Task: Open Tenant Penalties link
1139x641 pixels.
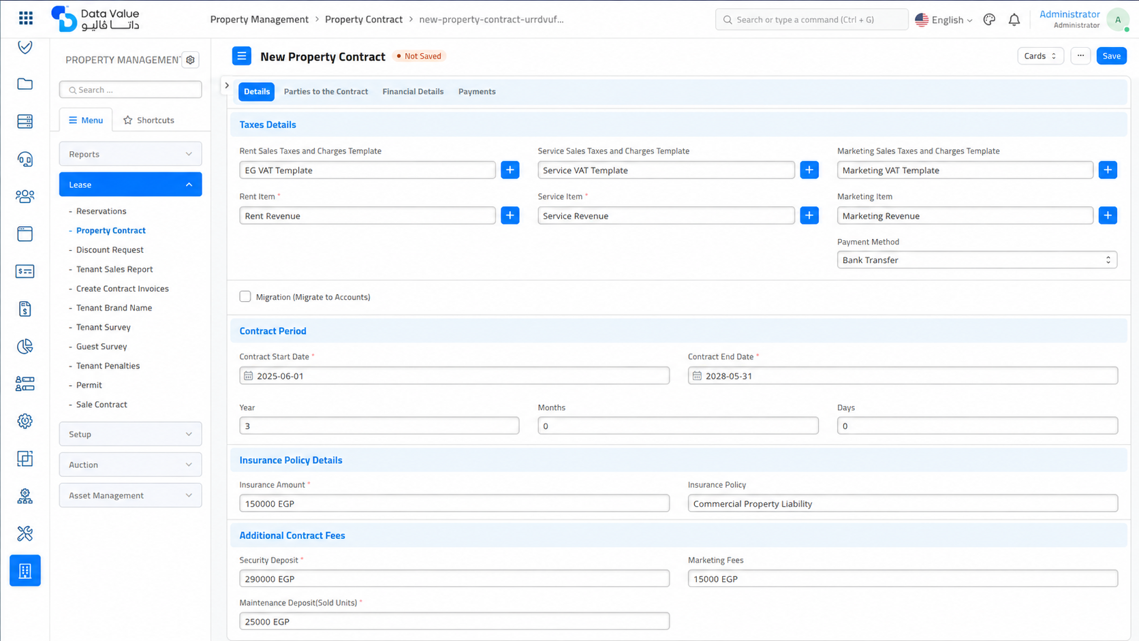Action: (108, 366)
